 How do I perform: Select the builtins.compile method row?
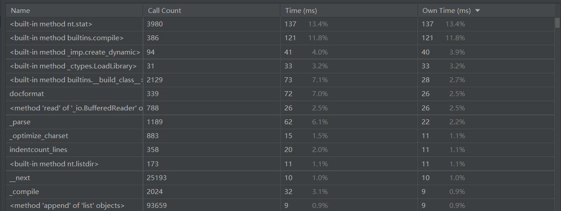(66, 38)
